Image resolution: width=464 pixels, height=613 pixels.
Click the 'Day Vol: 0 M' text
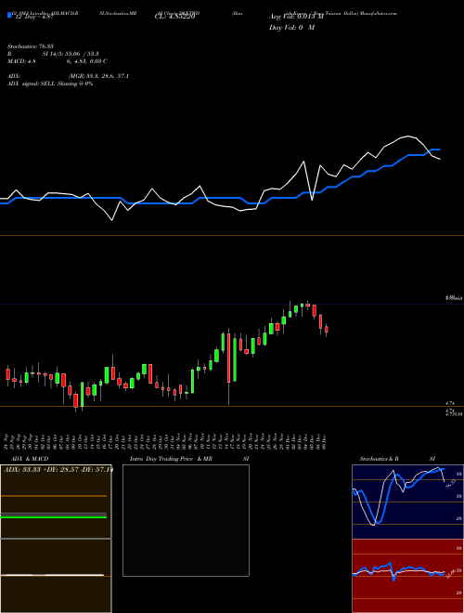(291, 28)
